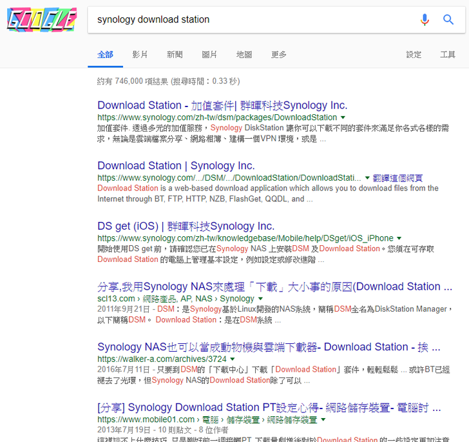Expand dropdown arrow beside DSget iOS_iPhone URL
The width and height of the screenshot is (469, 442).
coord(399,238)
